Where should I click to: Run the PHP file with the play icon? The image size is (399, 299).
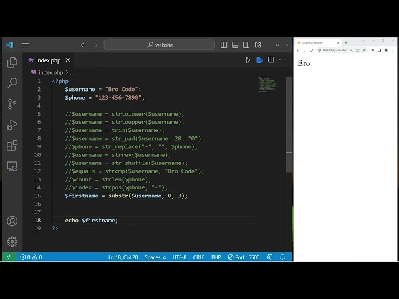(x=248, y=60)
